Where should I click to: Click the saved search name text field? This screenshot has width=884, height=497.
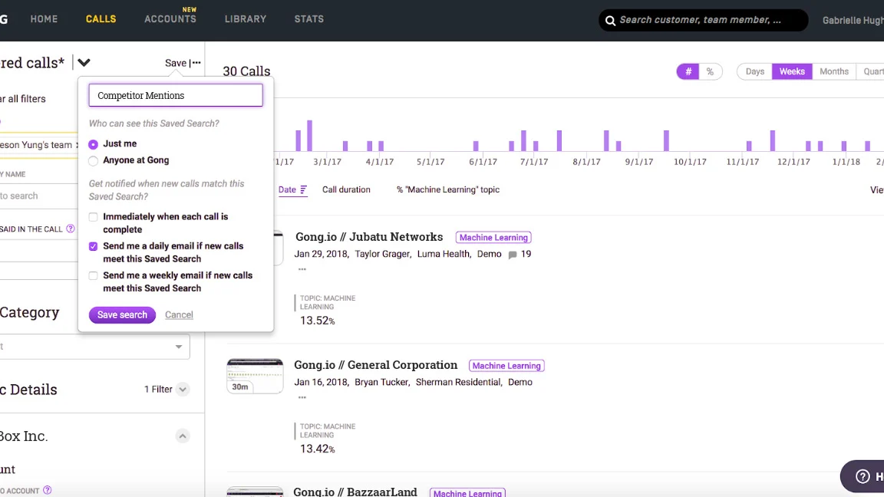(176, 95)
